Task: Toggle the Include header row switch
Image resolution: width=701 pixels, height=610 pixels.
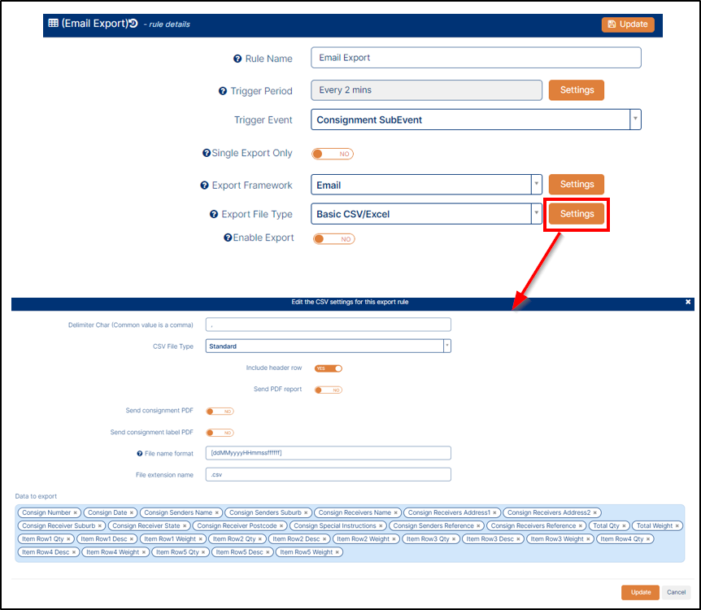Action: coord(329,368)
